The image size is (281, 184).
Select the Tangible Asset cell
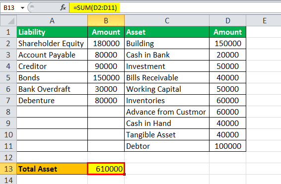click(x=167, y=134)
